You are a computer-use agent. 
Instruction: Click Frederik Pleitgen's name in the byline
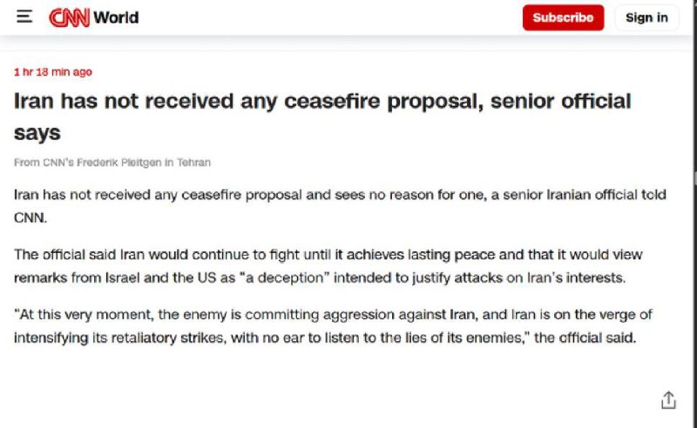[118, 163]
